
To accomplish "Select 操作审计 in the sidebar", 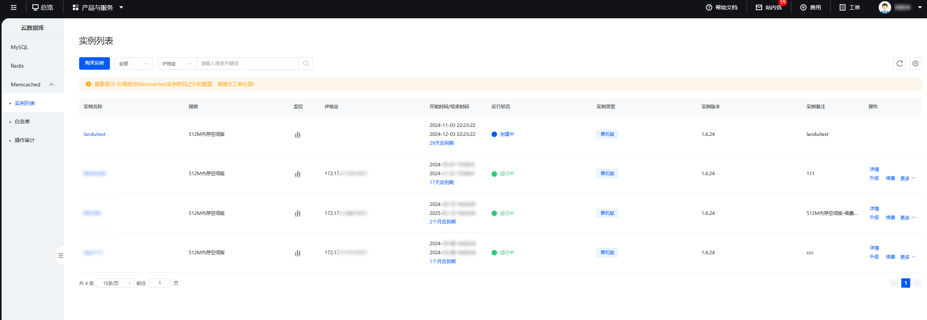I will click(x=25, y=140).
